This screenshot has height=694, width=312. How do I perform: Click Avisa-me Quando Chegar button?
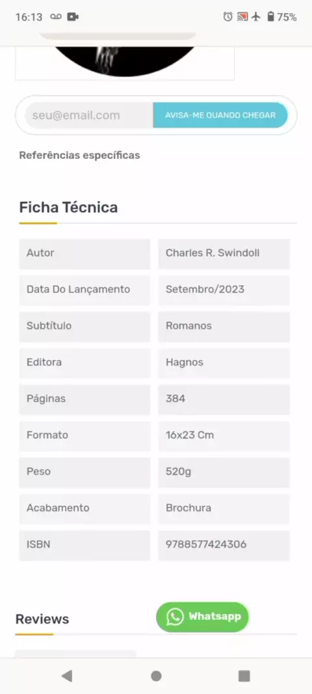tap(220, 115)
